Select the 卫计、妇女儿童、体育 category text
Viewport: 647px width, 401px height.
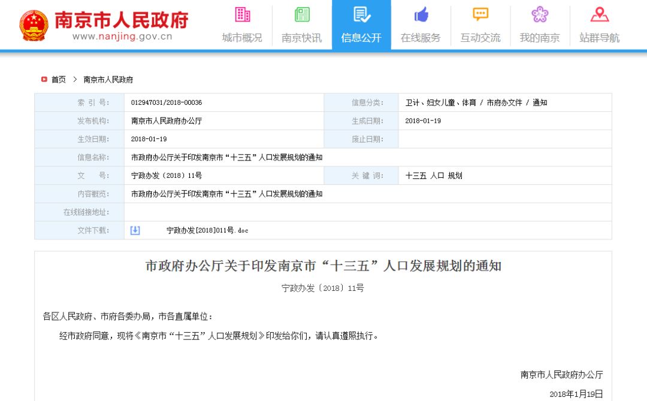441,102
